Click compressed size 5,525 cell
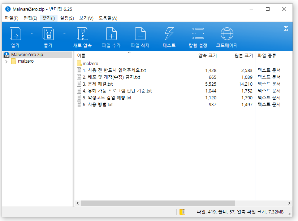Screen dimensions: 298x221 pos(211,84)
